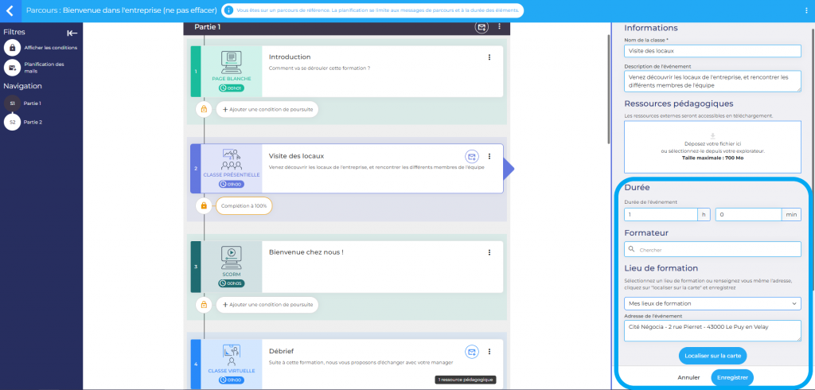Toggle Afficher les conditions filter

tap(12, 48)
